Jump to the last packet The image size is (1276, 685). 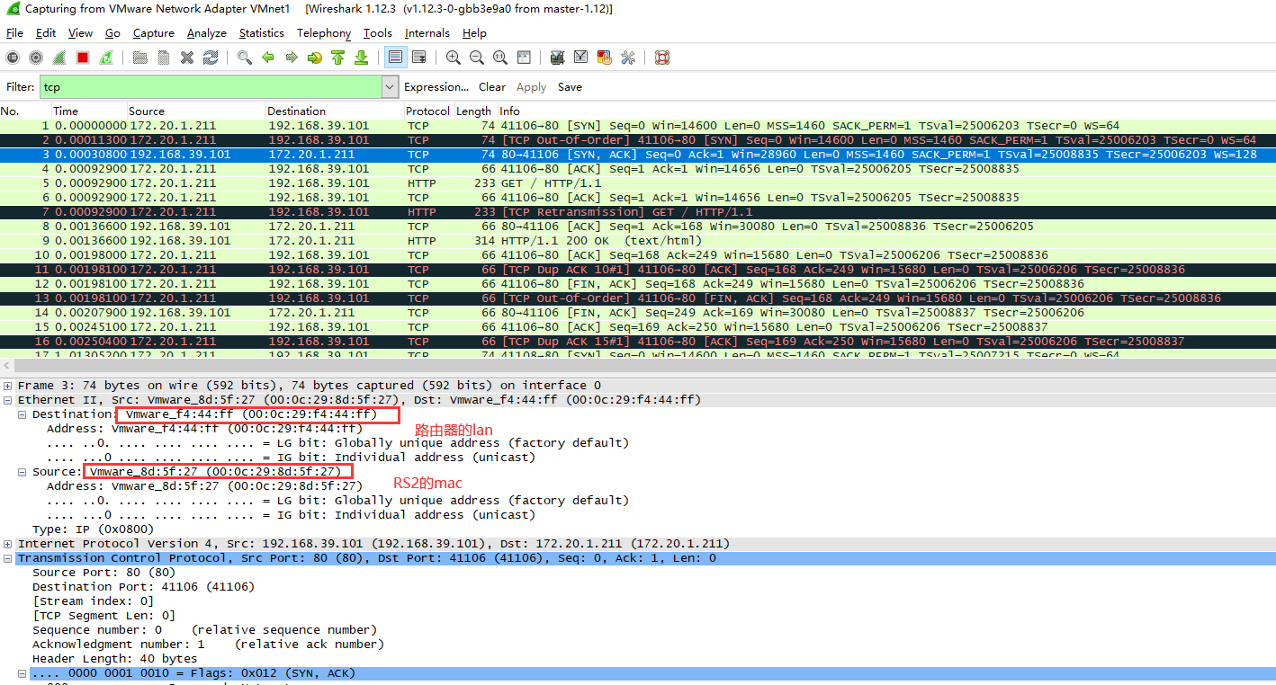click(x=361, y=58)
